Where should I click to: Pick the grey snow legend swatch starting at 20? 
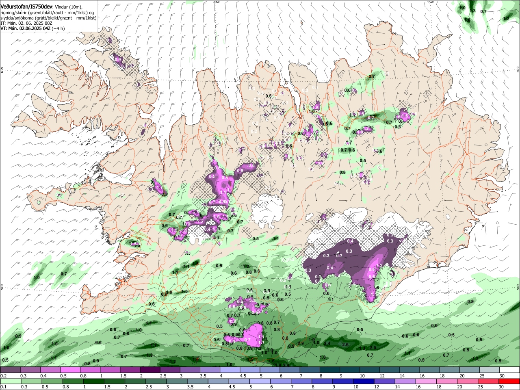(x=470, y=370)
